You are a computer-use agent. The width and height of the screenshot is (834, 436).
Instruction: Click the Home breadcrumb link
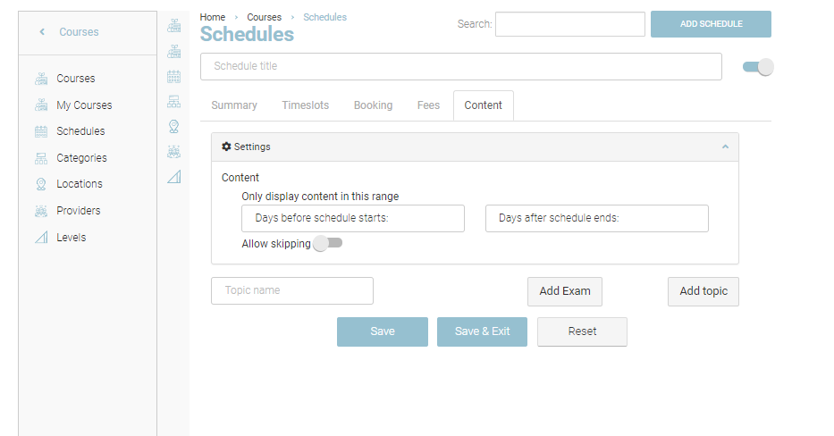[213, 17]
